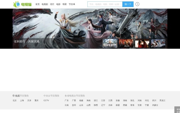The width and height of the screenshot is (180, 113).
Task: Open the 节目单 navigation item
Action: pos(72,4)
